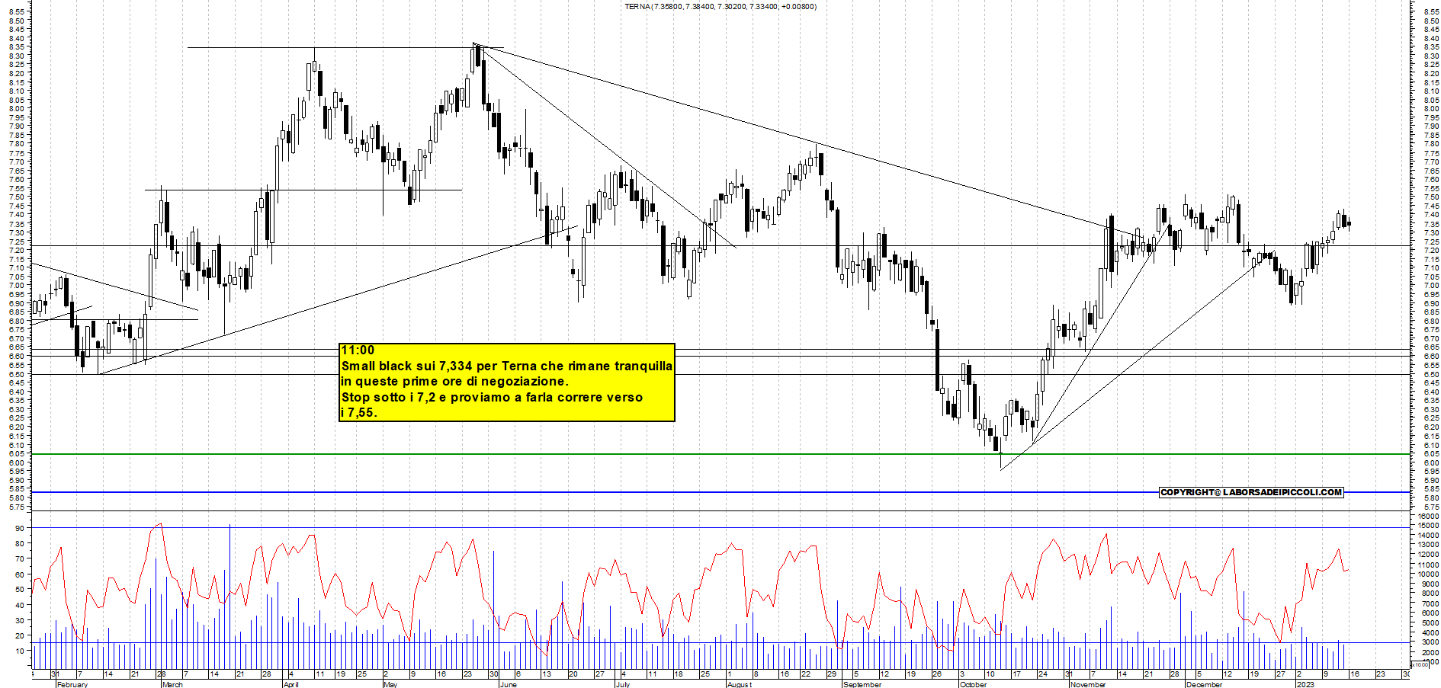Click the May month label
Screen dimensions: 1441x688
(390, 684)
